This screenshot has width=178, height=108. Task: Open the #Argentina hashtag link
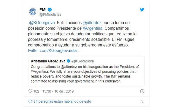pyautogui.click(x=93, y=28)
